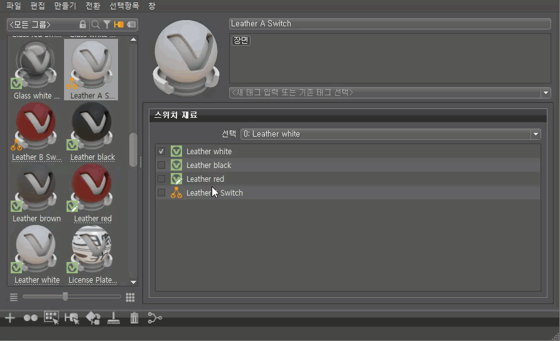Select the Glass white material thumbnail

(36, 70)
